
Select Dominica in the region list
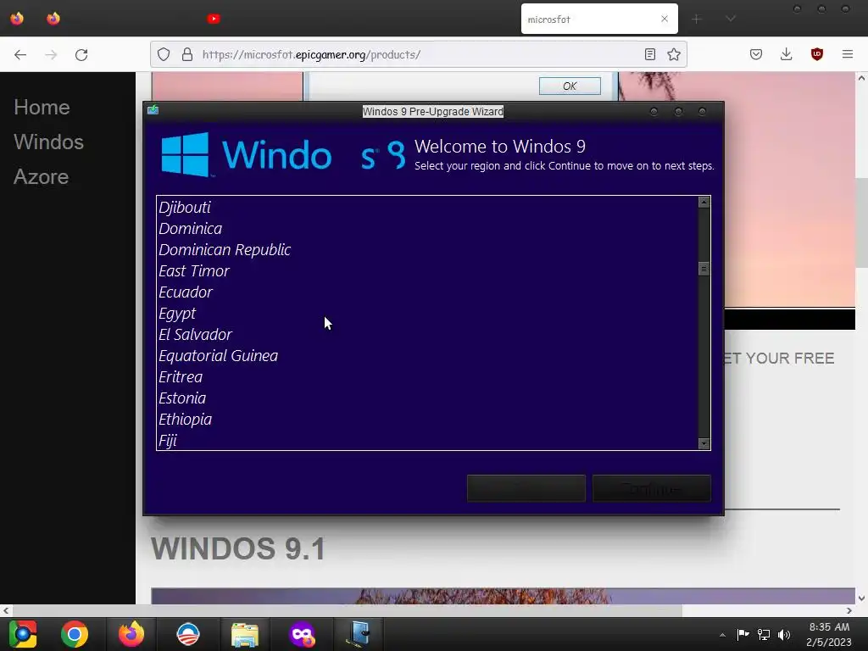coord(427,228)
